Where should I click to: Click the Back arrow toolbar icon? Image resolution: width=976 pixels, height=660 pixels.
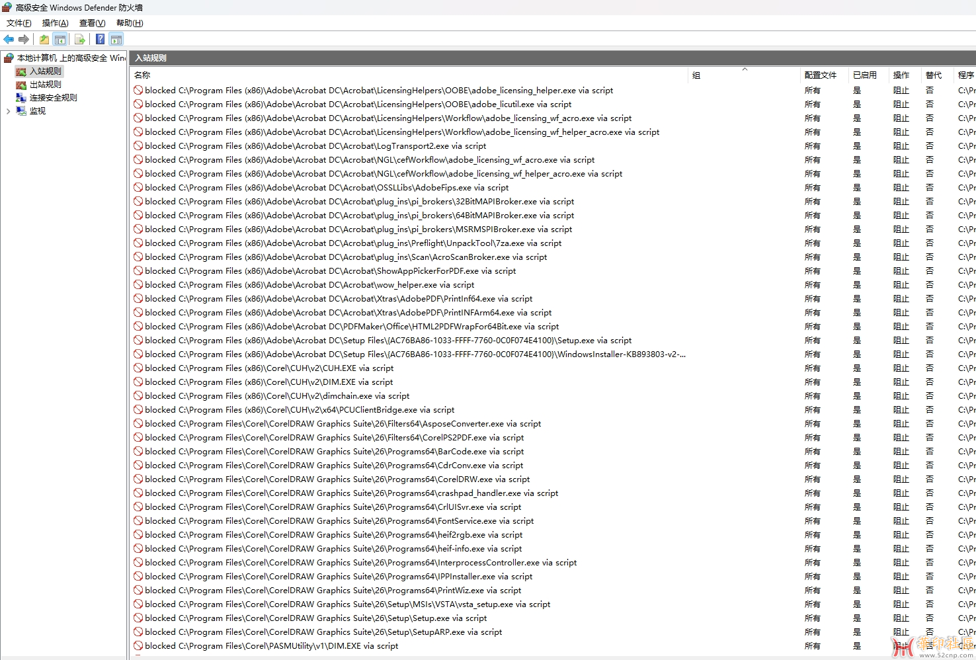9,39
